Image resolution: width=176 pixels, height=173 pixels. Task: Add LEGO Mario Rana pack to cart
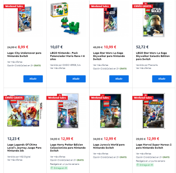[x=76, y=79]
